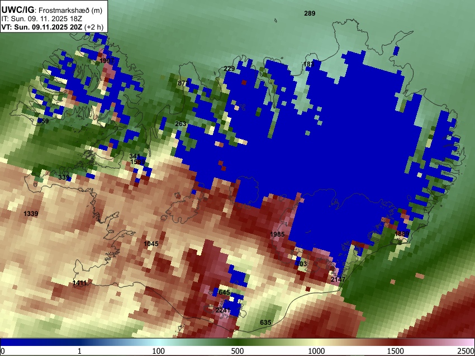Viewport: 475px width, 356px height.
Task: Click the map value 229
Action: click(229, 69)
